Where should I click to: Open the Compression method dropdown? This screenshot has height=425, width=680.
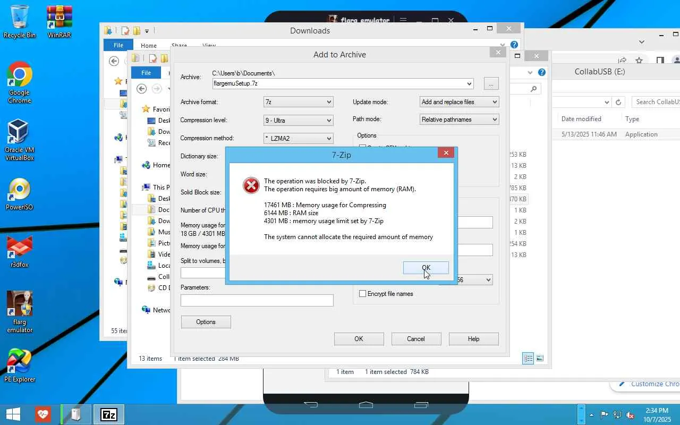[299, 139]
